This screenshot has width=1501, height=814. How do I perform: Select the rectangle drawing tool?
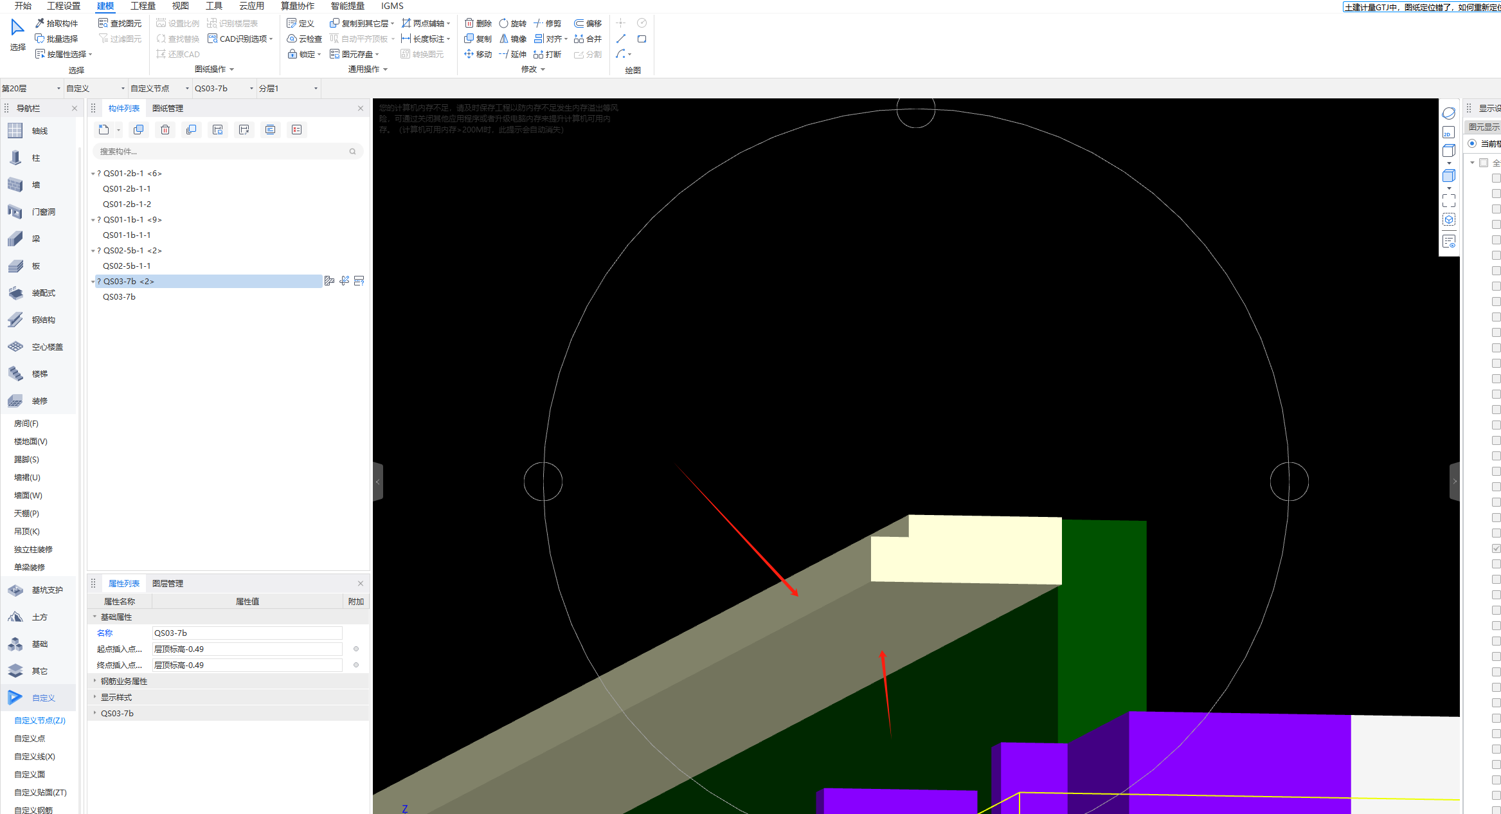click(x=642, y=39)
